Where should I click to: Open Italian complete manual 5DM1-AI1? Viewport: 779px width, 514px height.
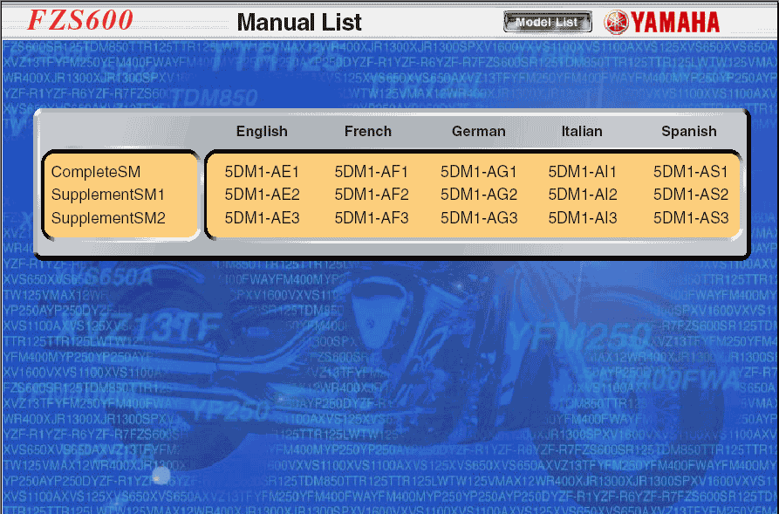(582, 172)
